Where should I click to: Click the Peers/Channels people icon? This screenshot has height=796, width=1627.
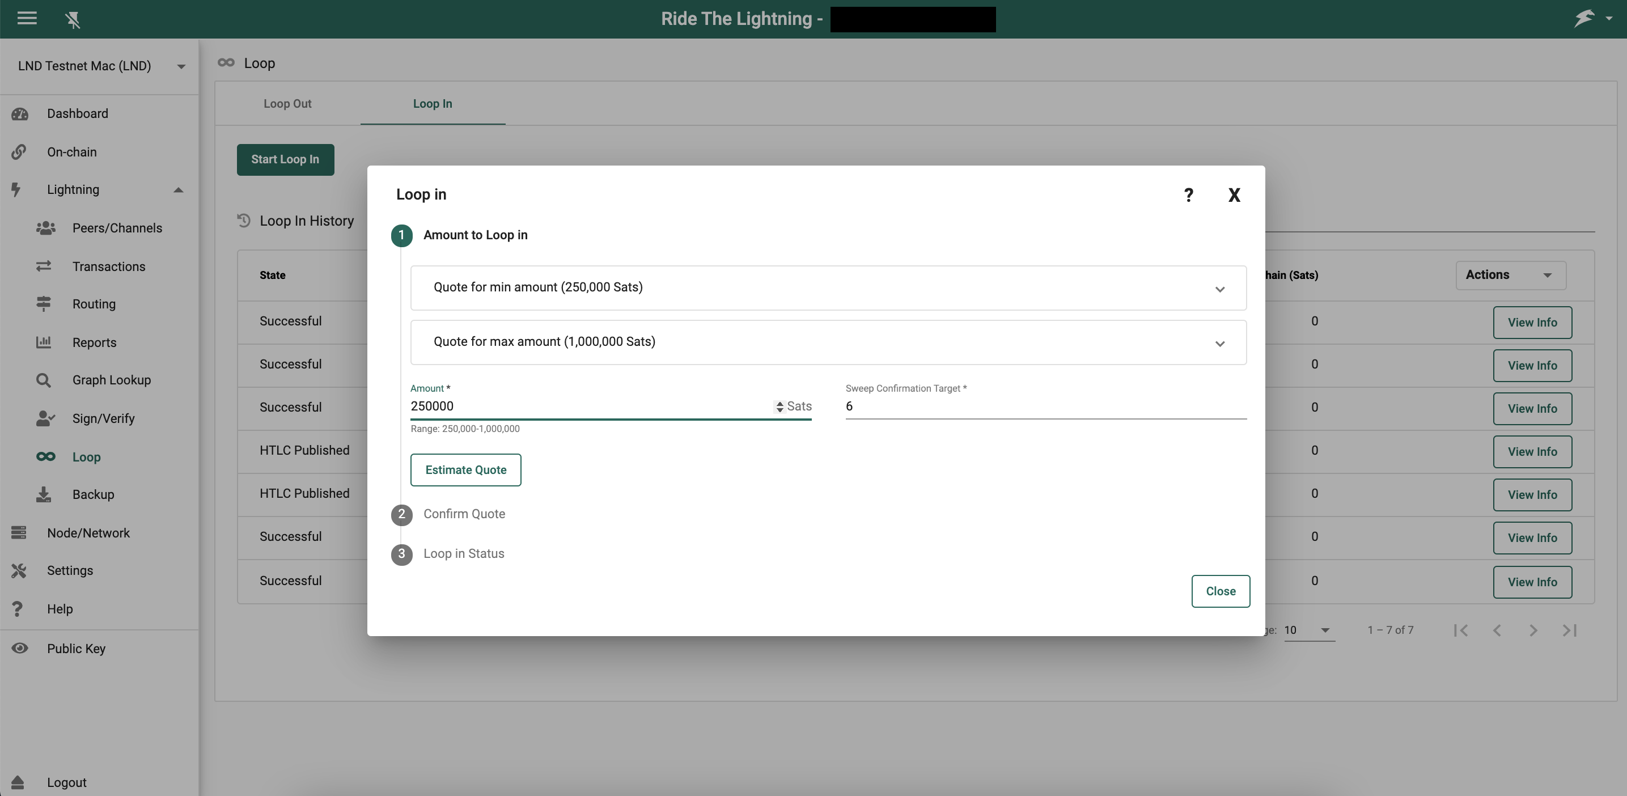[x=45, y=228]
